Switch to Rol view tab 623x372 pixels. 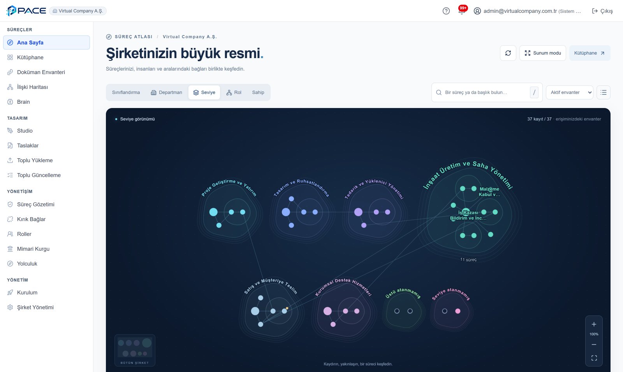click(234, 92)
